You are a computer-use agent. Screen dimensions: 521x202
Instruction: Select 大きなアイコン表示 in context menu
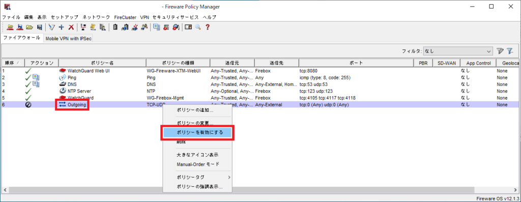point(197,155)
